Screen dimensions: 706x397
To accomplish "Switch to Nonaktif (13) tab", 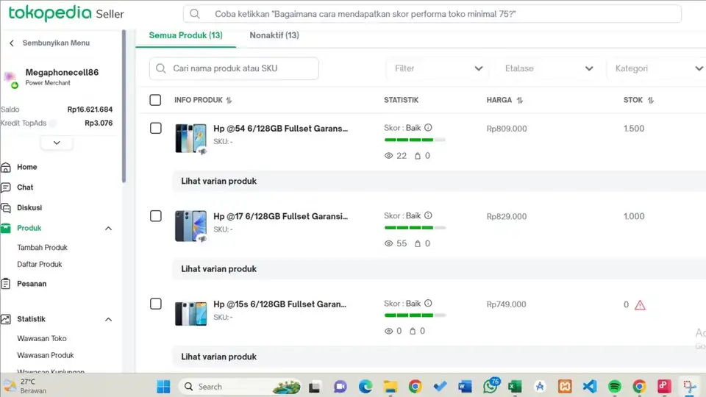I will coord(274,35).
